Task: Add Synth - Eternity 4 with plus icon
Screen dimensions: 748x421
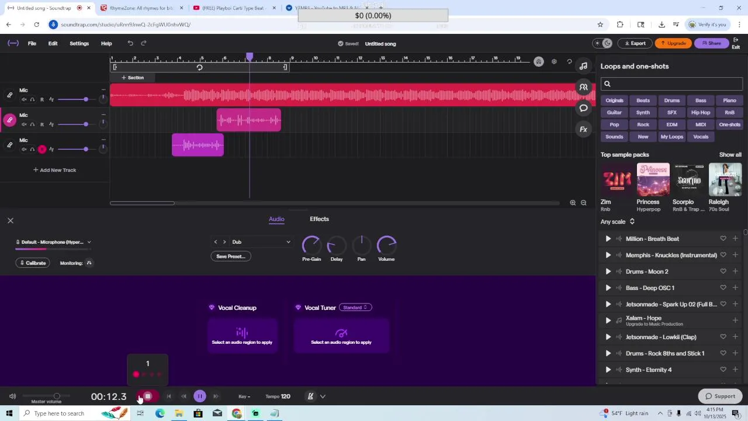Action: click(735, 370)
